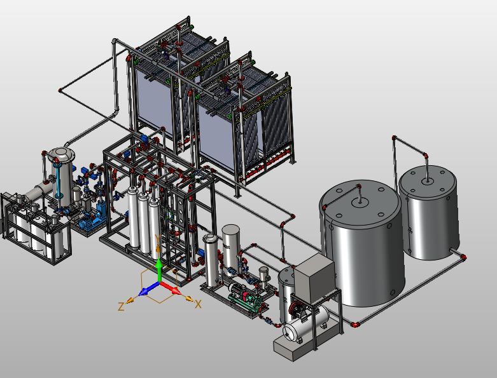Select the horizontal white air receiver tank
Viewport: 497px width, 378px height.
[x=305, y=324]
